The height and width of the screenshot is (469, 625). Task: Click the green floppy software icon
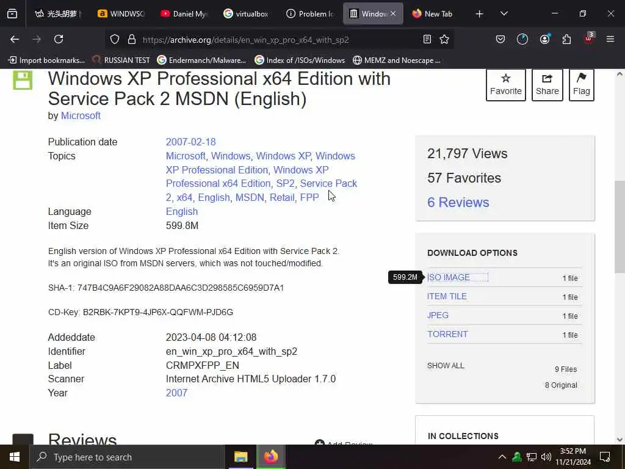pyautogui.click(x=23, y=80)
